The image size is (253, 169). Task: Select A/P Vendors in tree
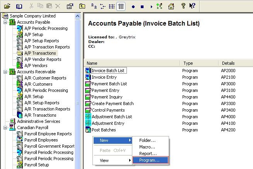[x=36, y=66]
